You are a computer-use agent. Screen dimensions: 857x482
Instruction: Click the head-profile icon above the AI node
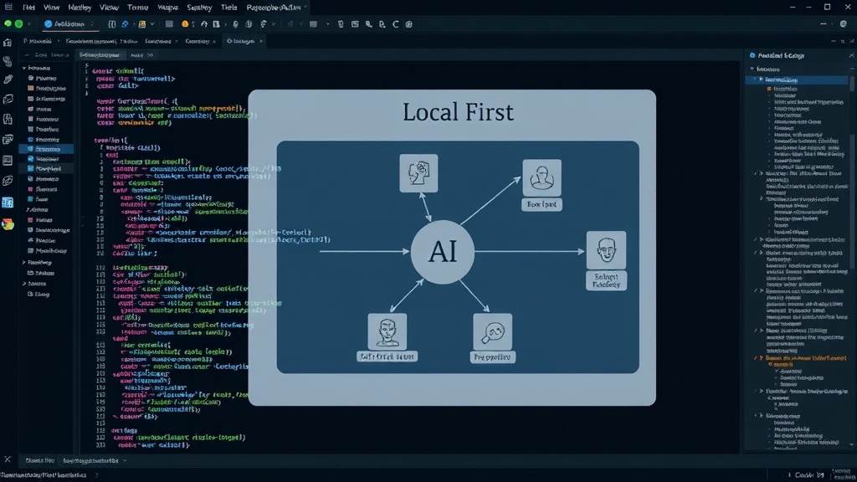pos(418,173)
